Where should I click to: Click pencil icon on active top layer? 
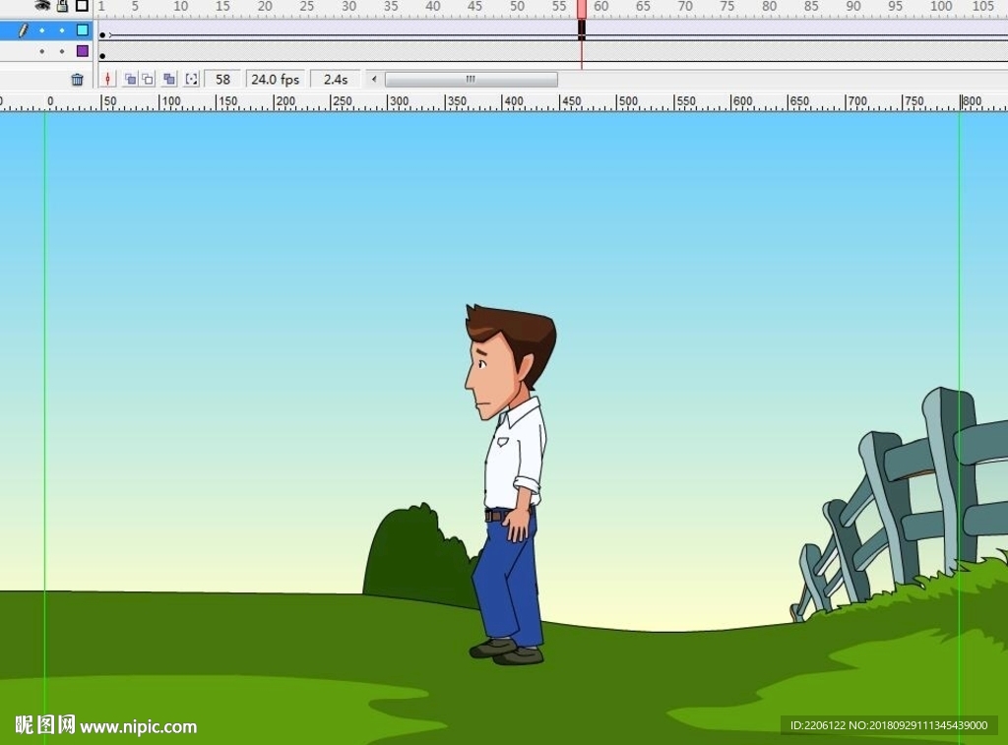coord(24,31)
